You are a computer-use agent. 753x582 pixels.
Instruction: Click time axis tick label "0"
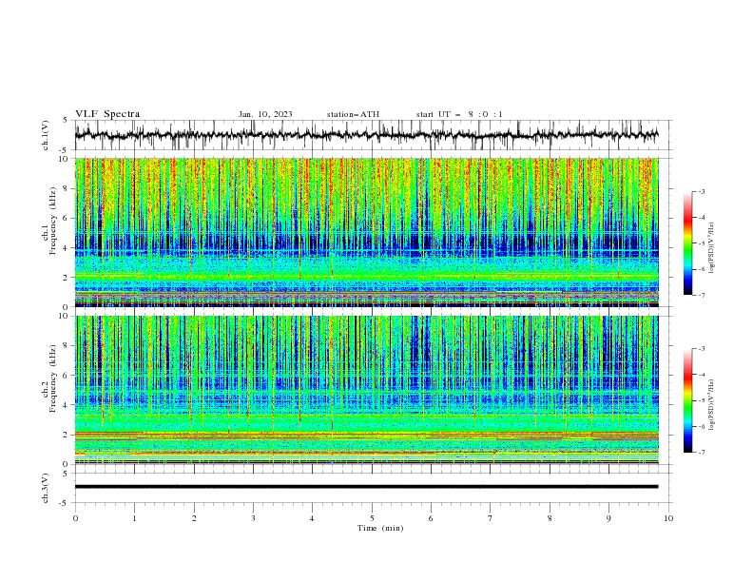tap(75, 518)
